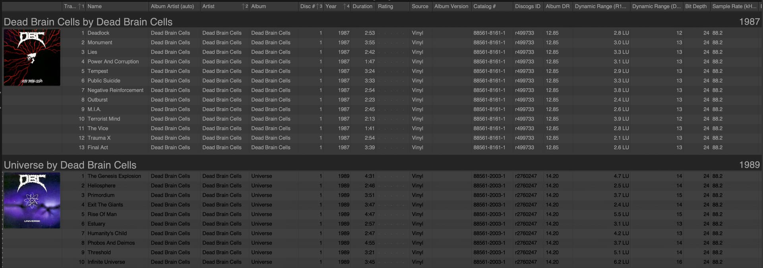
Task: Click the 1989 group year label
Action: point(749,165)
